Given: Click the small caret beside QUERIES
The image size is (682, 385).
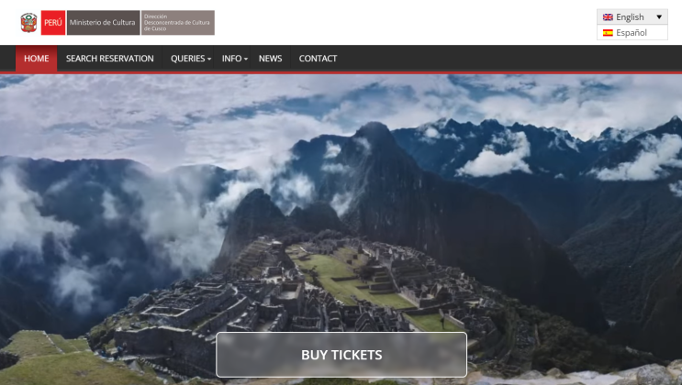Looking at the screenshot, I should (x=209, y=59).
